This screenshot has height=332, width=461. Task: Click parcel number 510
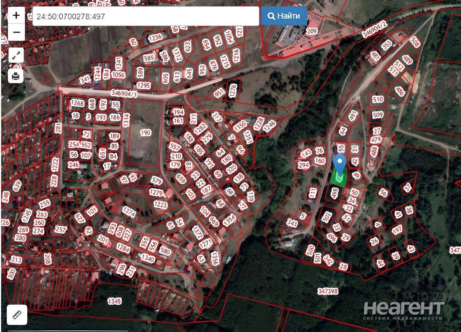pyautogui.click(x=378, y=100)
